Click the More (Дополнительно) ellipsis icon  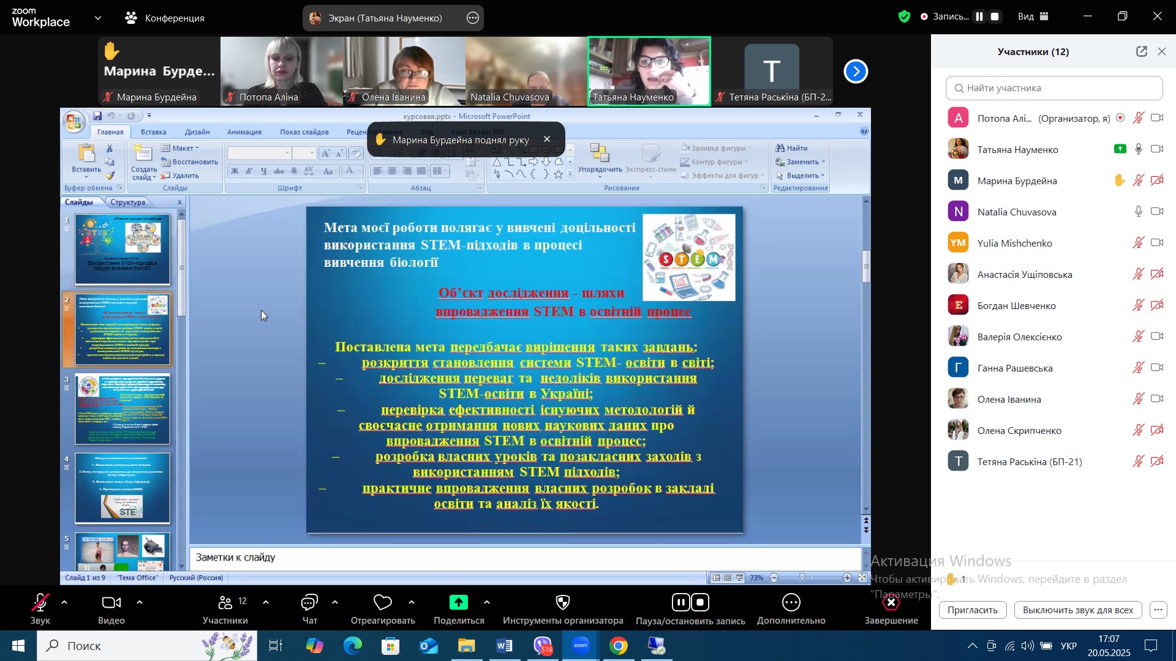[x=791, y=603]
